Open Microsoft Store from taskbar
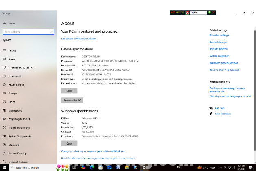Image resolution: width=256 pixels, height=171 pixels. (x=101, y=167)
